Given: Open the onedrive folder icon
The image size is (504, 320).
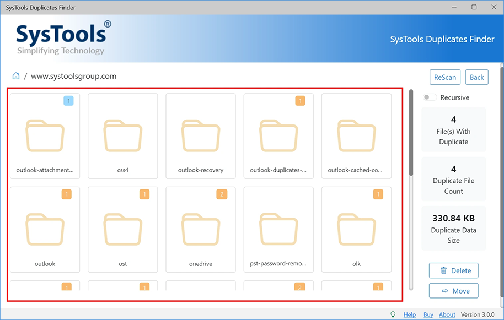Looking at the screenshot, I should (x=201, y=229).
